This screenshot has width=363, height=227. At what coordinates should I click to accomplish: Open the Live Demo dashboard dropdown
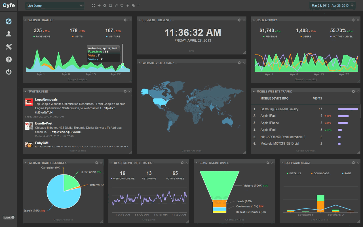click(55, 6)
